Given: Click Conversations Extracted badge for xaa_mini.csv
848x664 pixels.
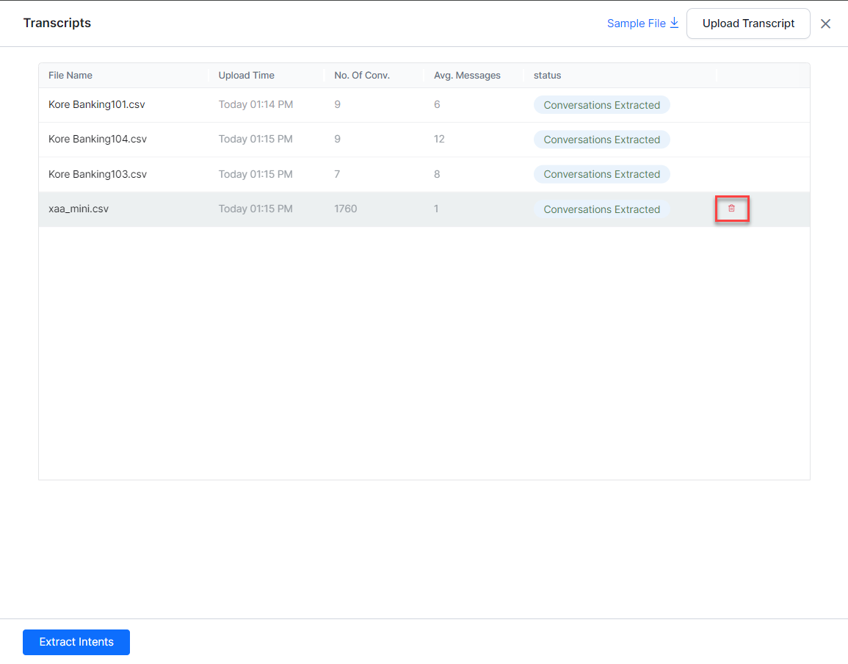Looking at the screenshot, I should click(601, 209).
